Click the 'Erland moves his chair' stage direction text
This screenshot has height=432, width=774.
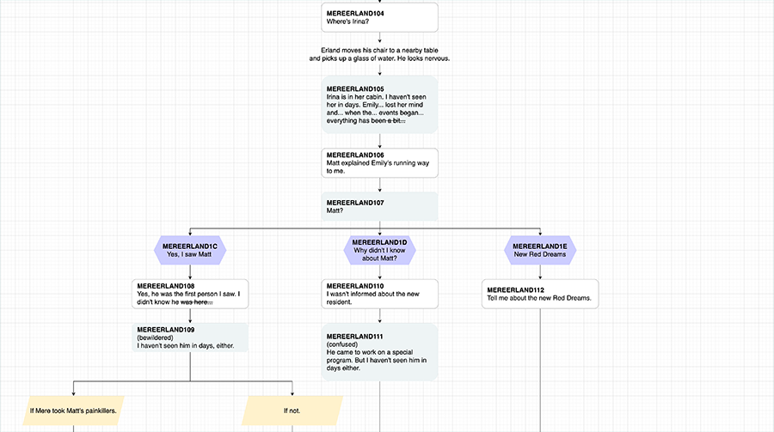379,54
